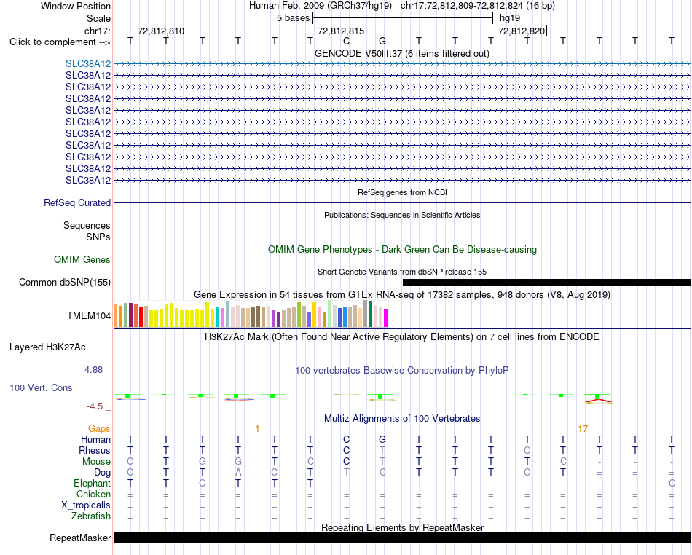The height and width of the screenshot is (555, 692).
Task: Open 'Short Genetic Variants from dbSNP release 155' title
Action: point(402,272)
